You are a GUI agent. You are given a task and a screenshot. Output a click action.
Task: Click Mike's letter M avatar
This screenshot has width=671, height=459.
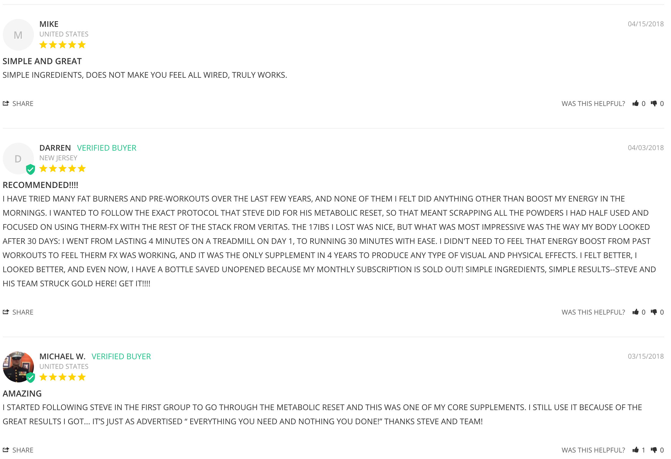pyautogui.click(x=18, y=35)
